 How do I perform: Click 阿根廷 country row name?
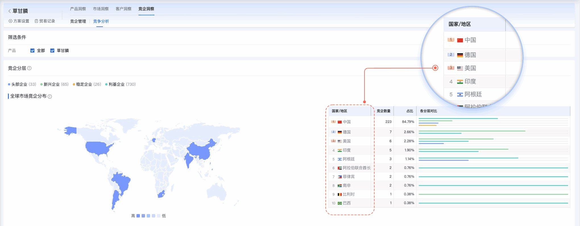tap(349, 159)
